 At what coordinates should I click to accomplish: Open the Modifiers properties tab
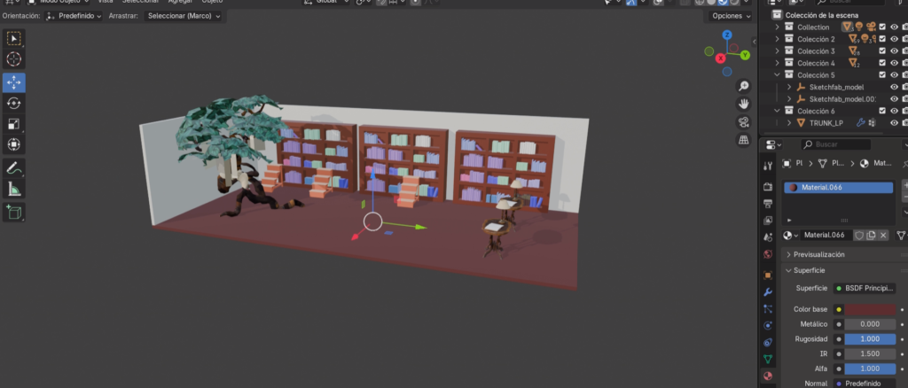(768, 292)
